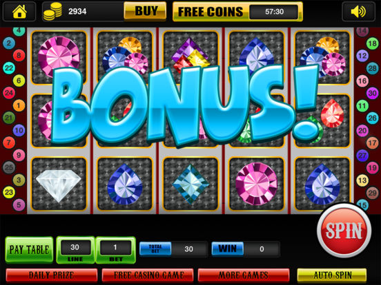Screen dimensions: 381x285
Task: Mute sound with the speaker icon
Action: (x=358, y=12)
